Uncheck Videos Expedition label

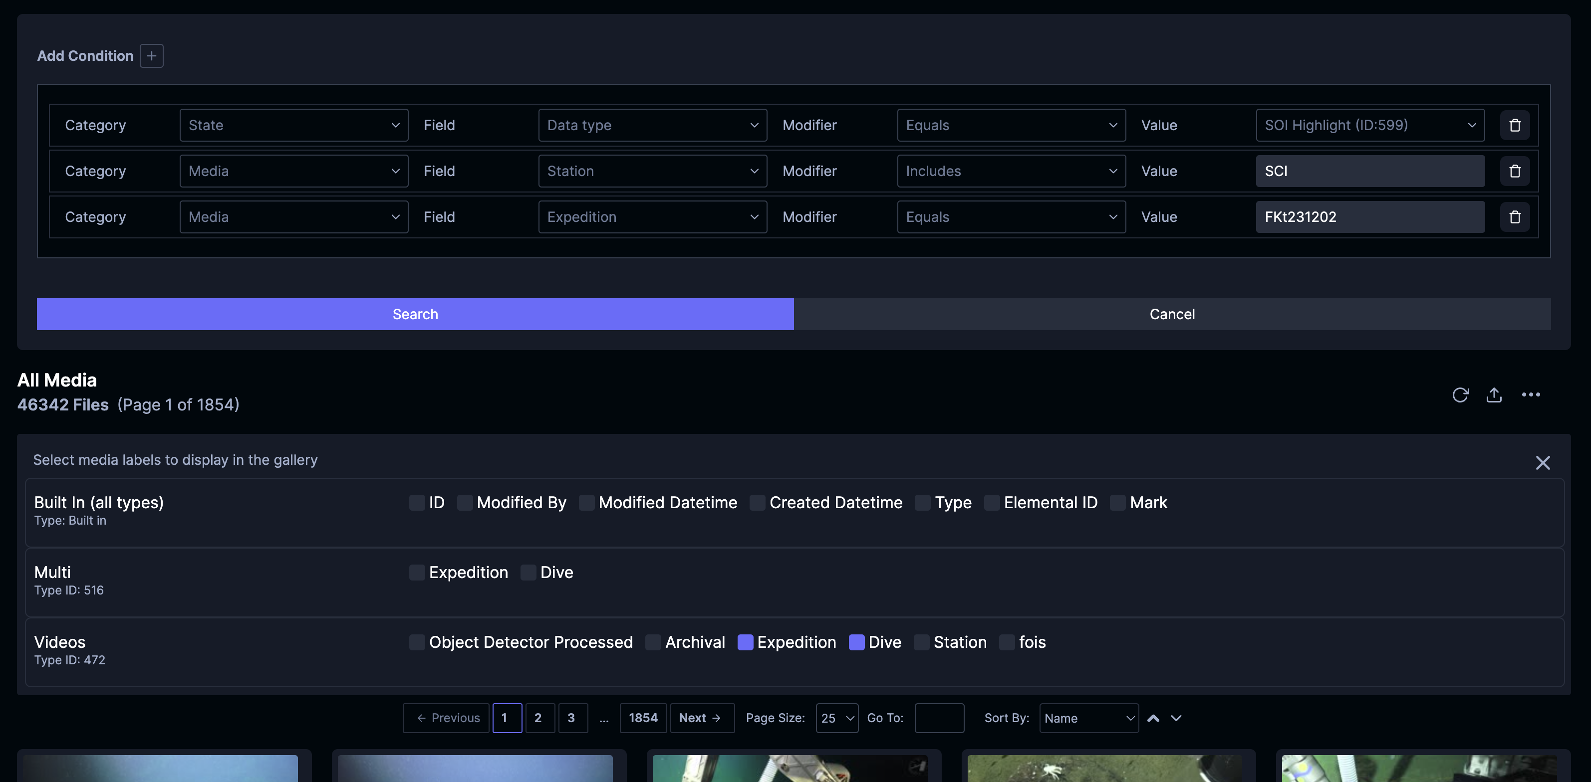[746, 642]
